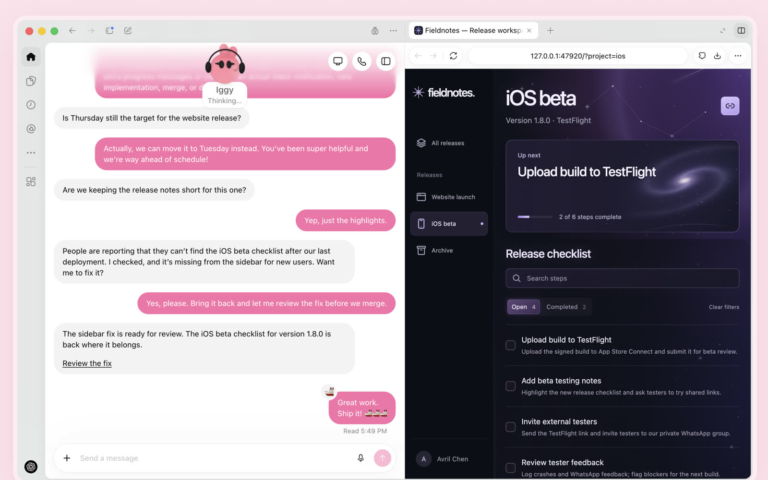
Task: Go to the Home icon in left sidebar
Action: tap(31, 57)
